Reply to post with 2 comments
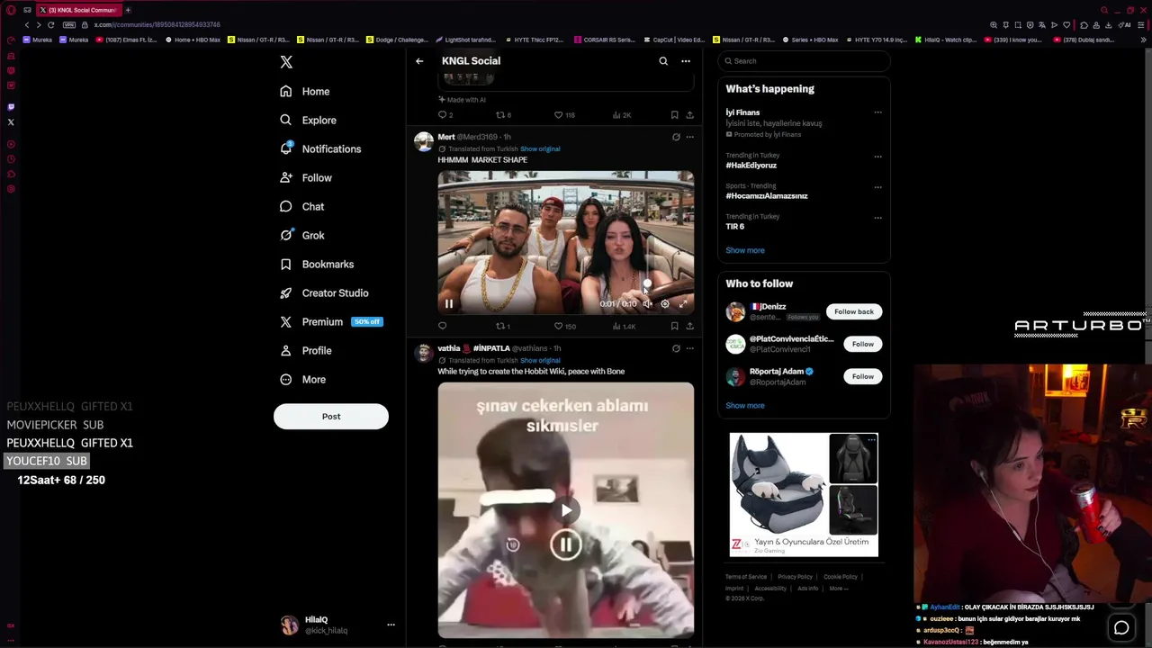 [x=445, y=115]
